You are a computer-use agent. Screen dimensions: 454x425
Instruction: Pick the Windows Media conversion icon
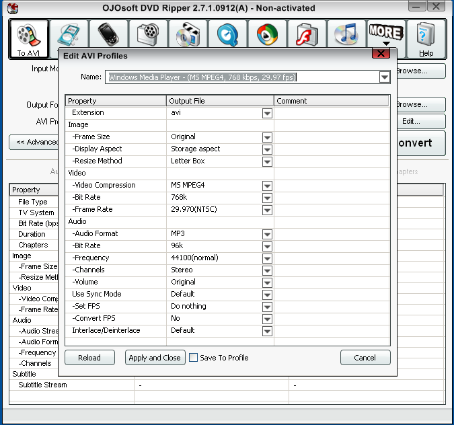pyautogui.click(x=267, y=34)
